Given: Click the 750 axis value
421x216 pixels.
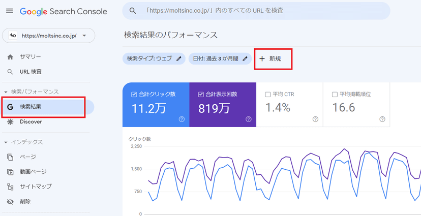Looking at the screenshot, I should 138,192.
